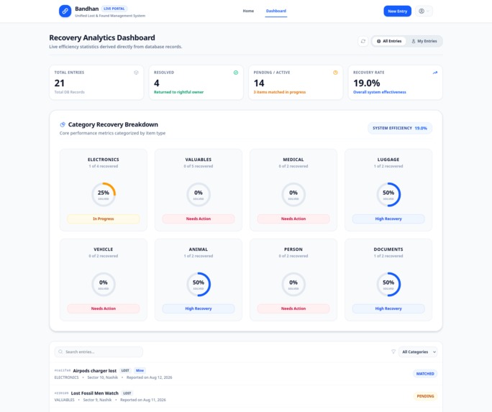Open the All Categories dropdown
The width and height of the screenshot is (492, 412).
418,352
